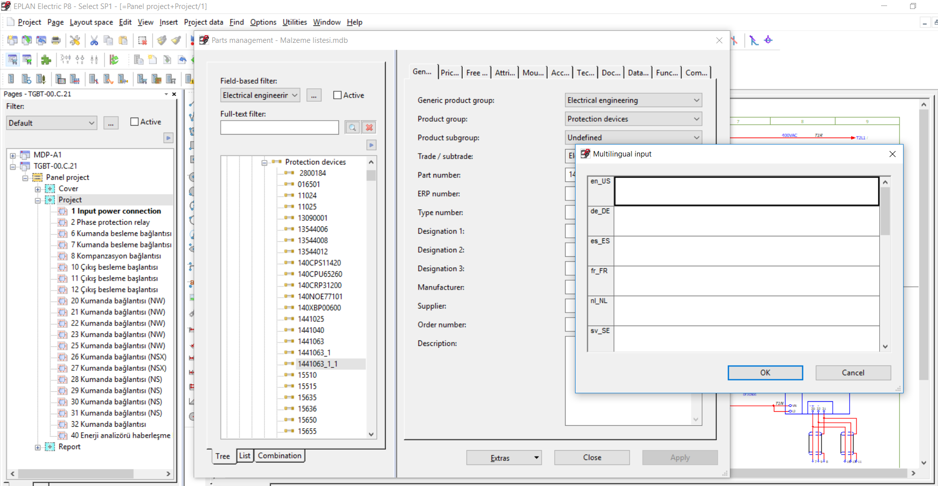Click the Paste clipboard icon
Screen dimensions: 938x486
point(123,40)
